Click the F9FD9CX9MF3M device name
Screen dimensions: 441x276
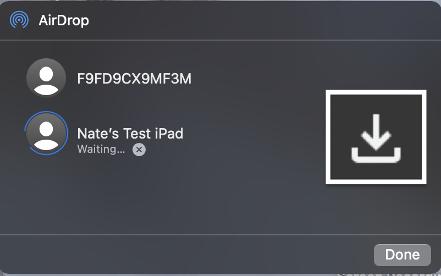tap(134, 79)
